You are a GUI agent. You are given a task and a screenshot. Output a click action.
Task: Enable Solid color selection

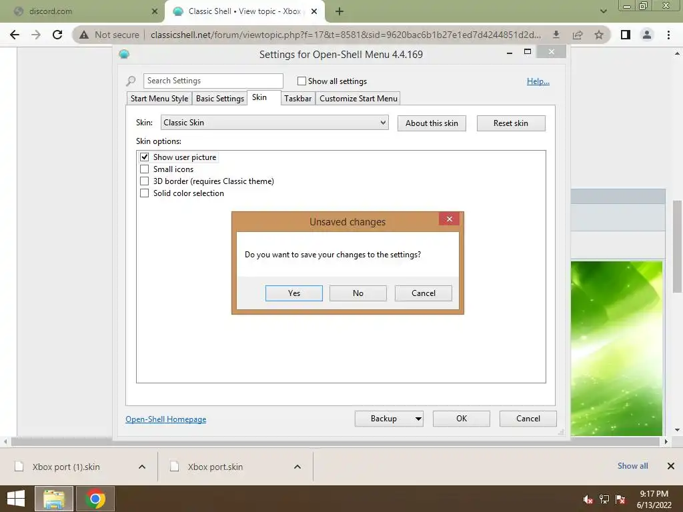145,193
